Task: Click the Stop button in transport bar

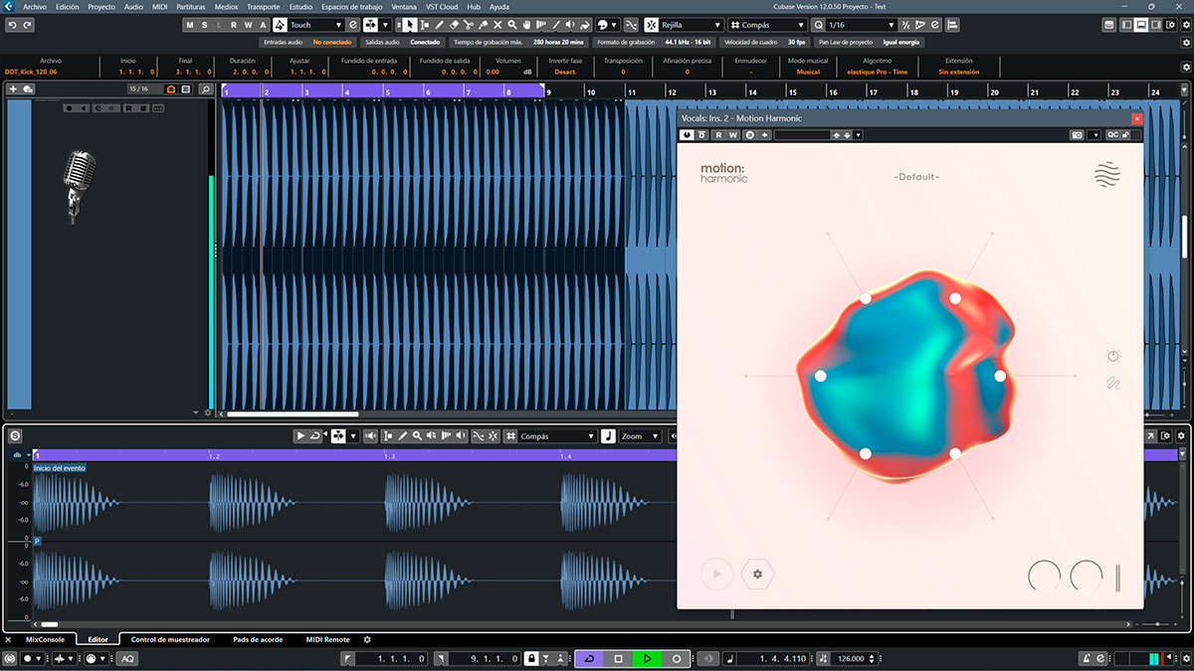Action: (x=618, y=658)
